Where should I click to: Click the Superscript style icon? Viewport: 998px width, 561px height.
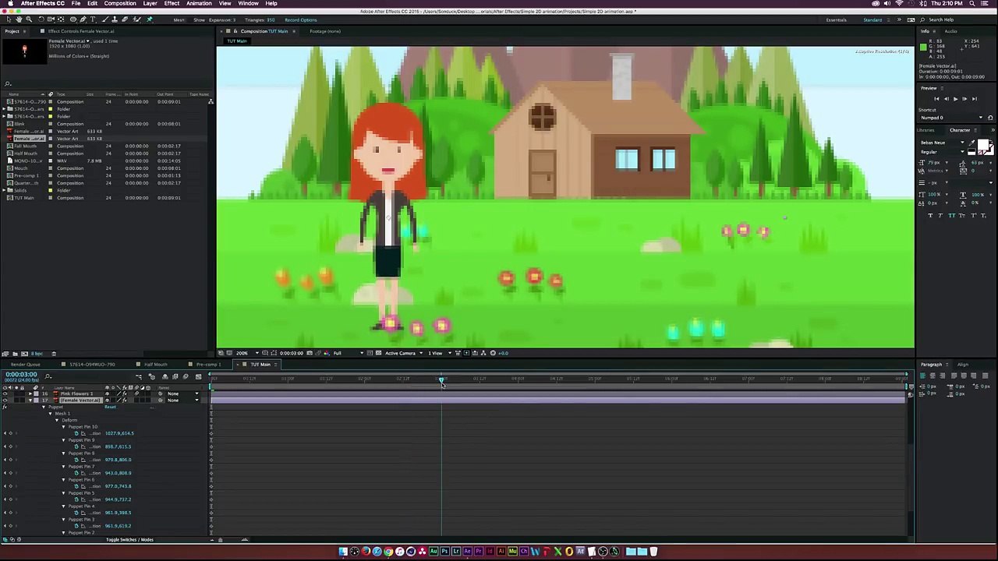click(973, 215)
